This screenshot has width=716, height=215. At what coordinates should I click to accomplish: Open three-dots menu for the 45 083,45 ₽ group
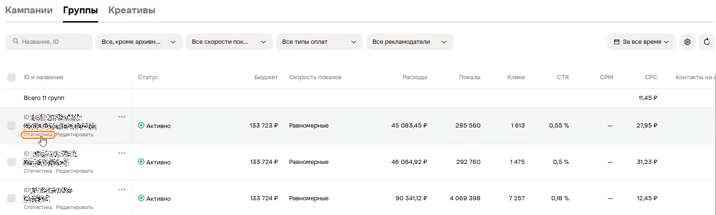[x=122, y=116]
